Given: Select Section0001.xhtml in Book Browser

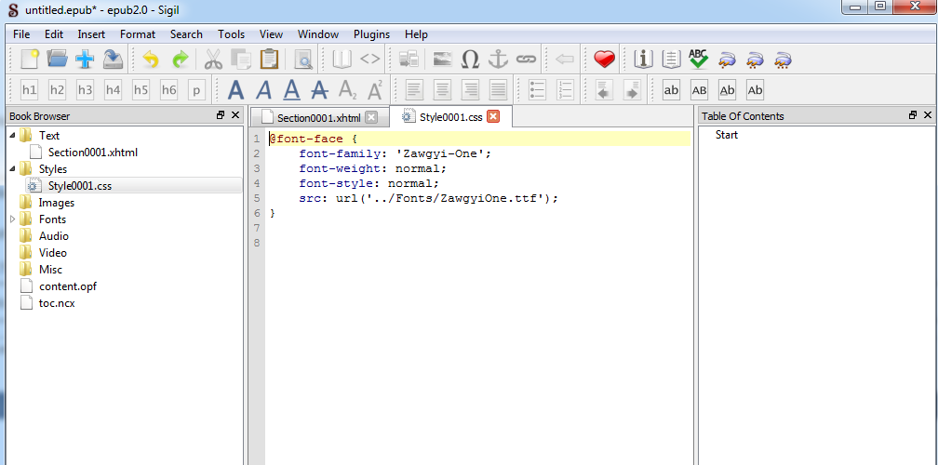Looking at the screenshot, I should point(93,153).
